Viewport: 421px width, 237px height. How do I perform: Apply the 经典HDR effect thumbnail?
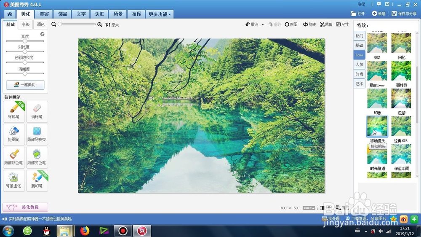[x=401, y=127]
